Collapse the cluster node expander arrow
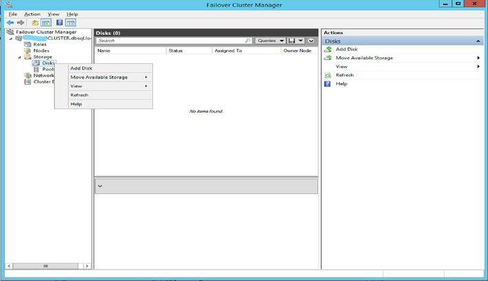This screenshot has height=281, width=488. tap(11, 39)
